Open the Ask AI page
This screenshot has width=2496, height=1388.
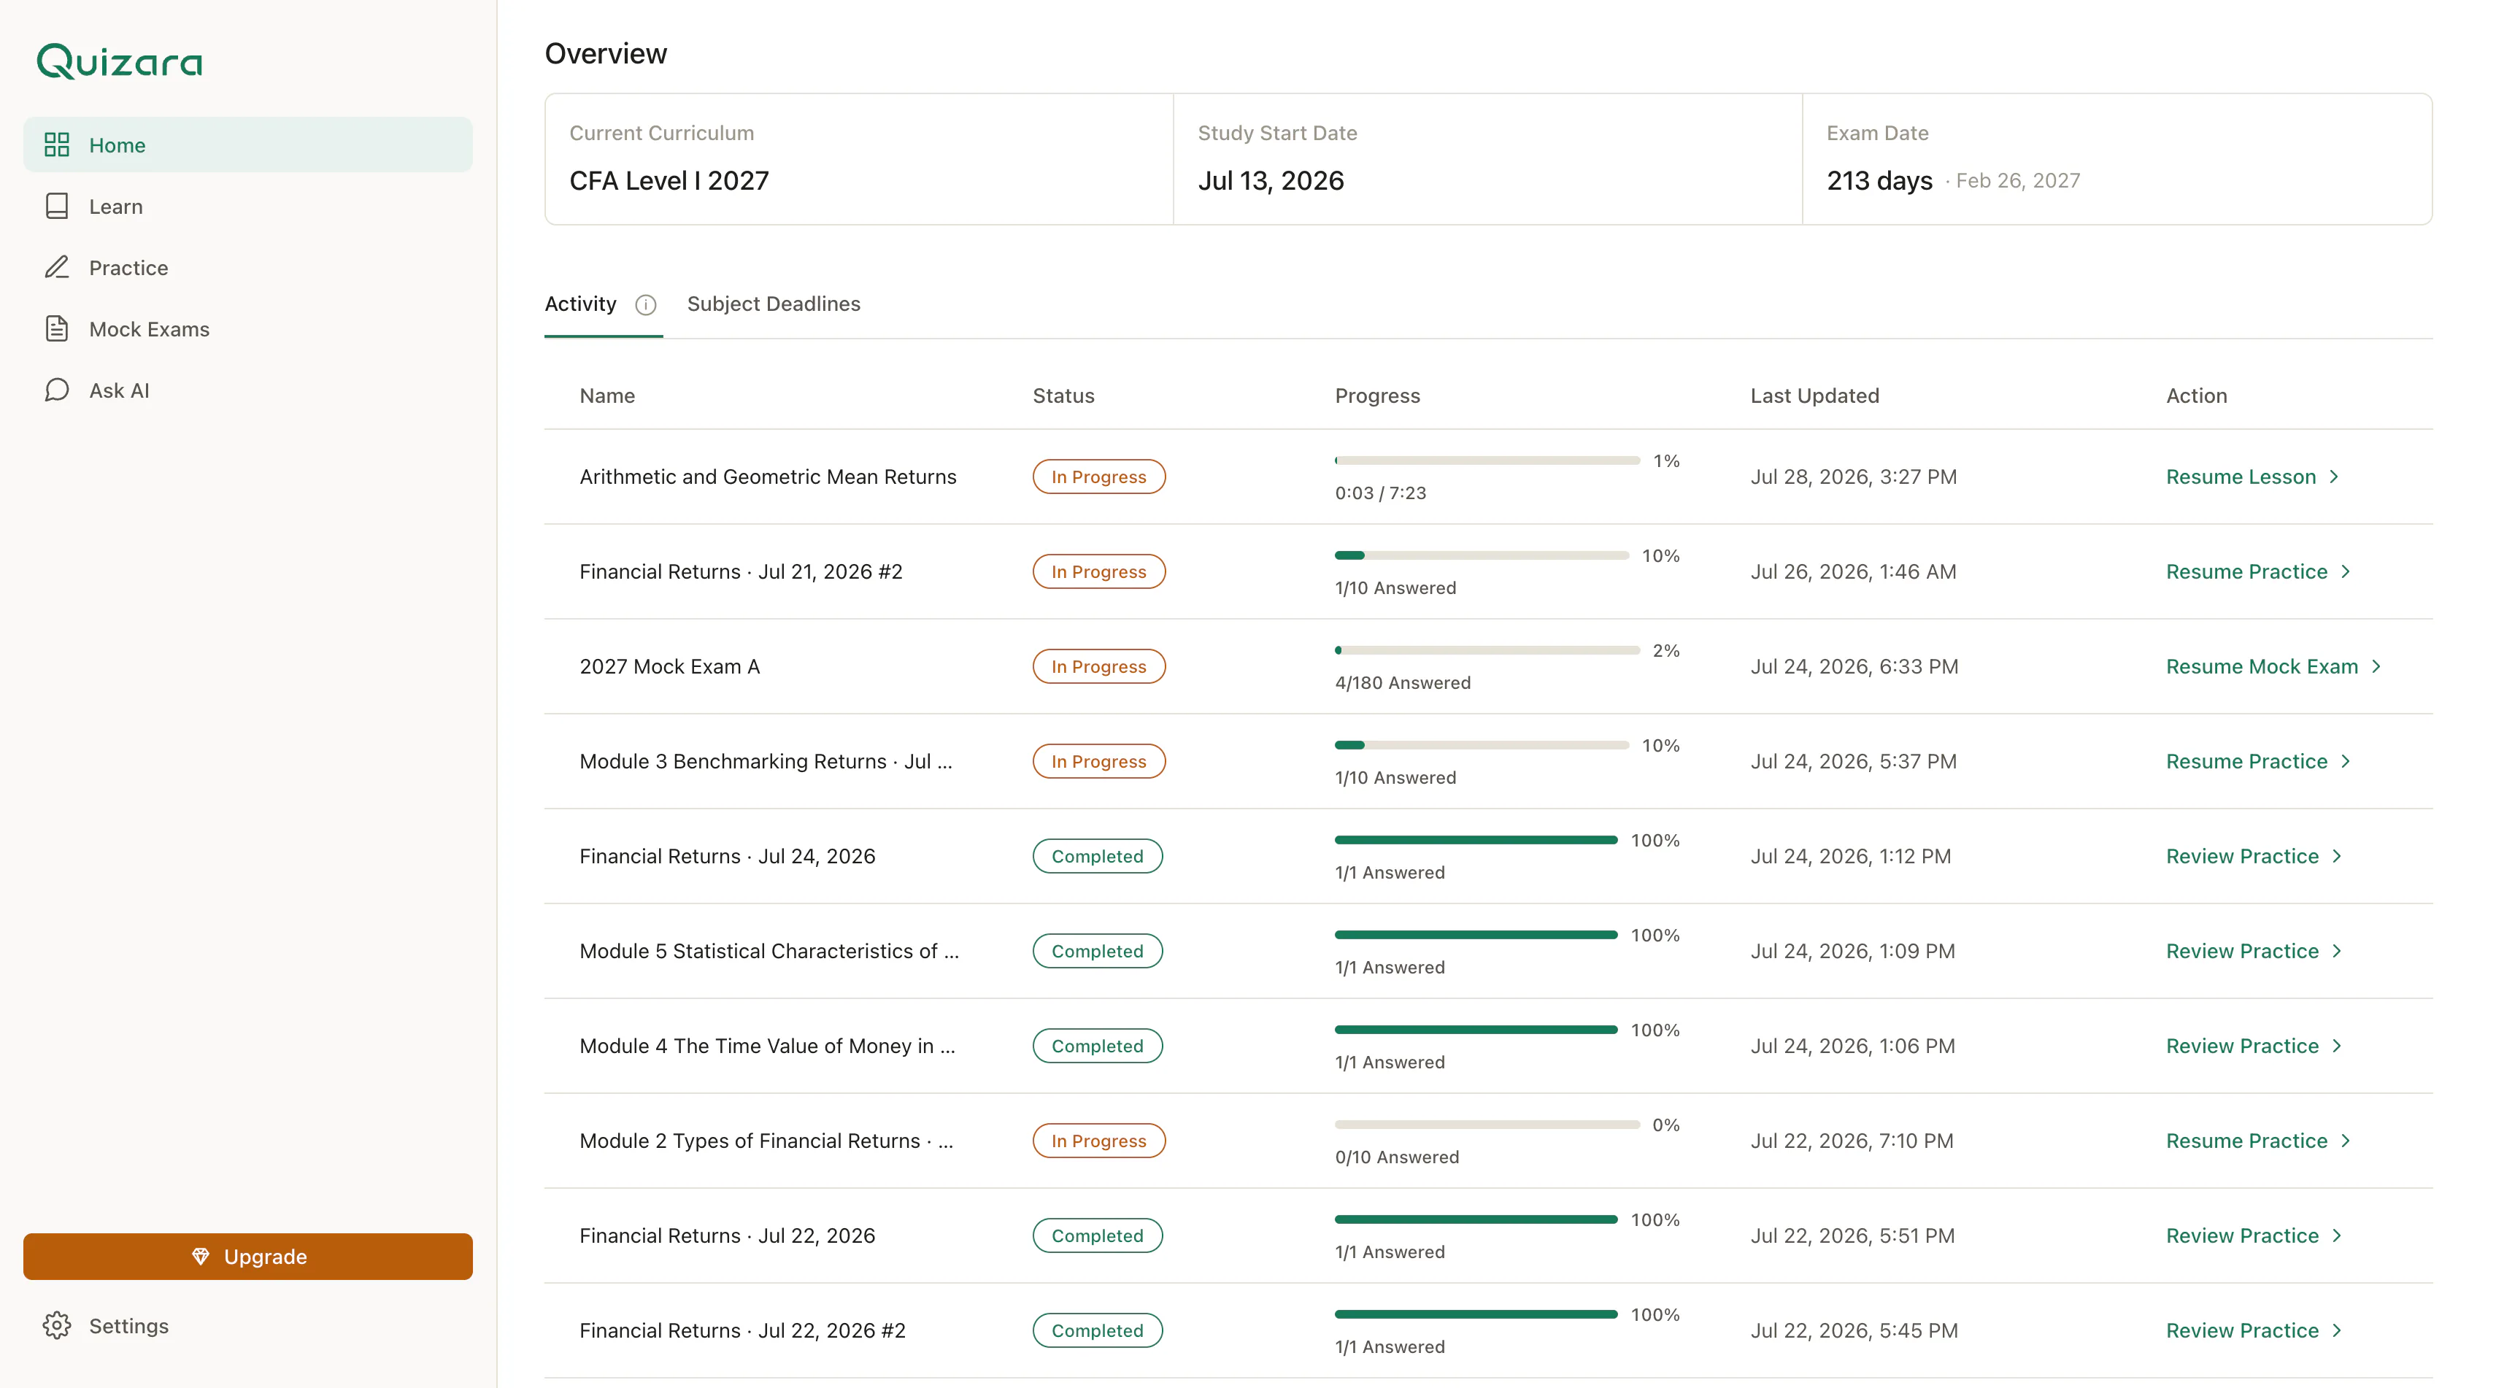click(x=248, y=390)
